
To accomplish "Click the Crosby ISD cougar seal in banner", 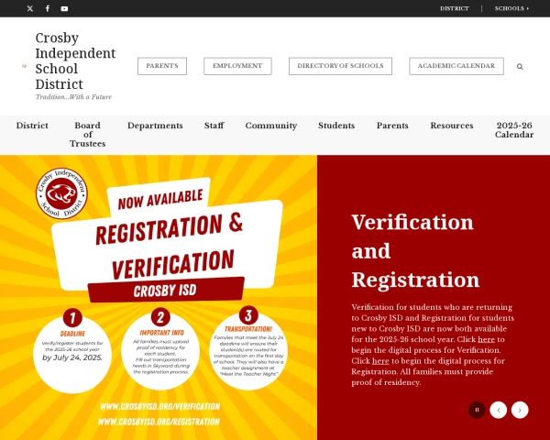I will [61, 193].
